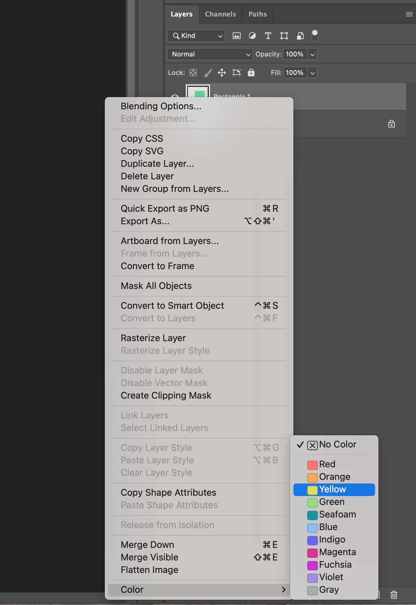Select Copy CSS menu item
The width and height of the screenshot is (416, 605).
(199, 138)
